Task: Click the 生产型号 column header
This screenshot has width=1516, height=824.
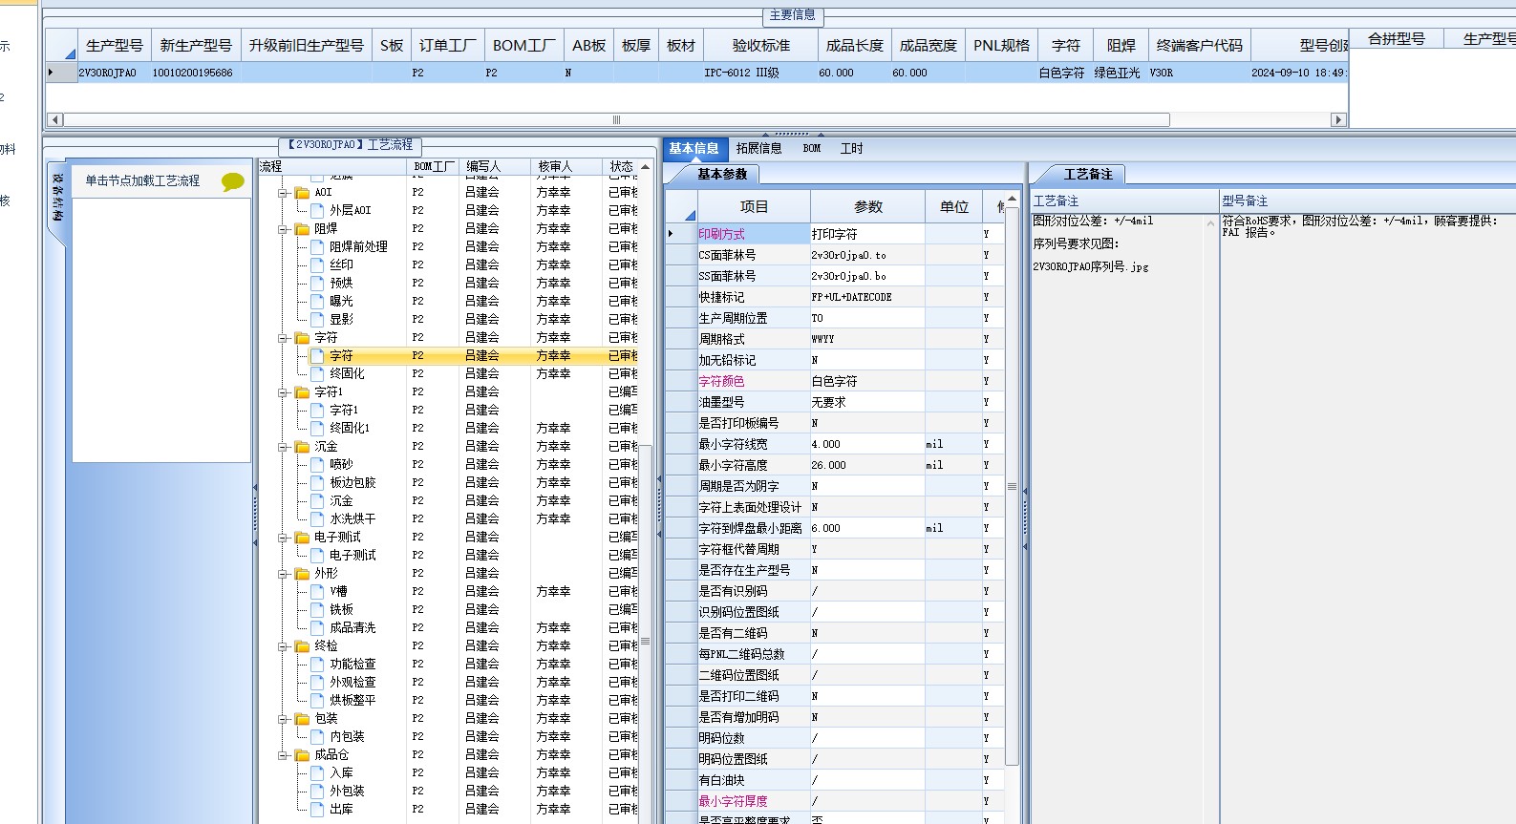Action: point(115,45)
